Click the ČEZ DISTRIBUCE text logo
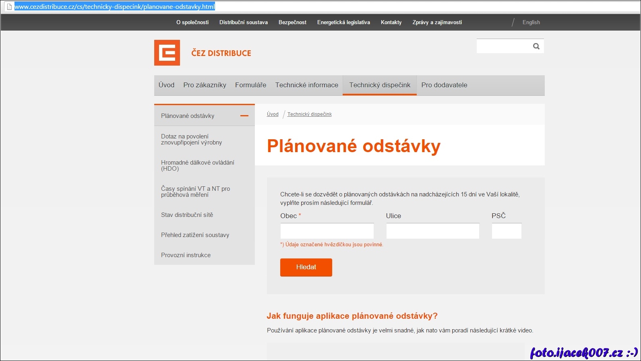The width and height of the screenshot is (641, 361). (221, 53)
